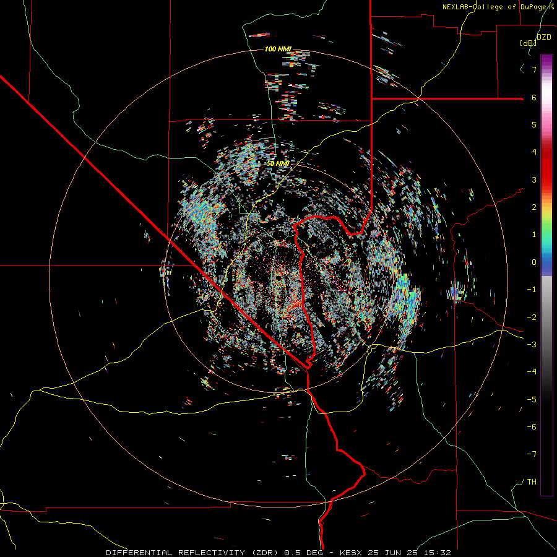557x557 pixels.
Task: Click the '5' value on the dB scale
Action: (x=534, y=124)
